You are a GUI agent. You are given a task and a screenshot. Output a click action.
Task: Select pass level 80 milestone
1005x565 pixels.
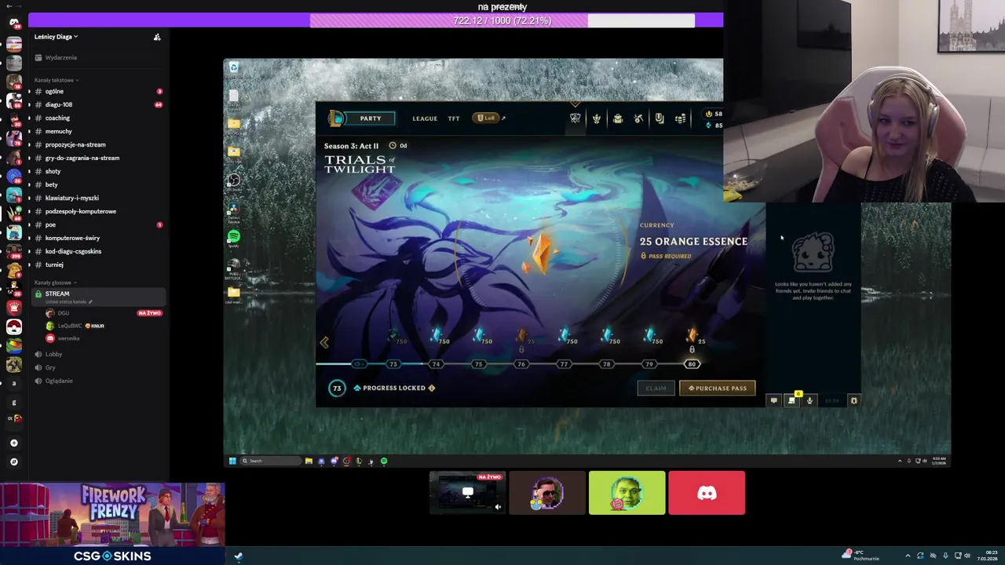coord(692,364)
